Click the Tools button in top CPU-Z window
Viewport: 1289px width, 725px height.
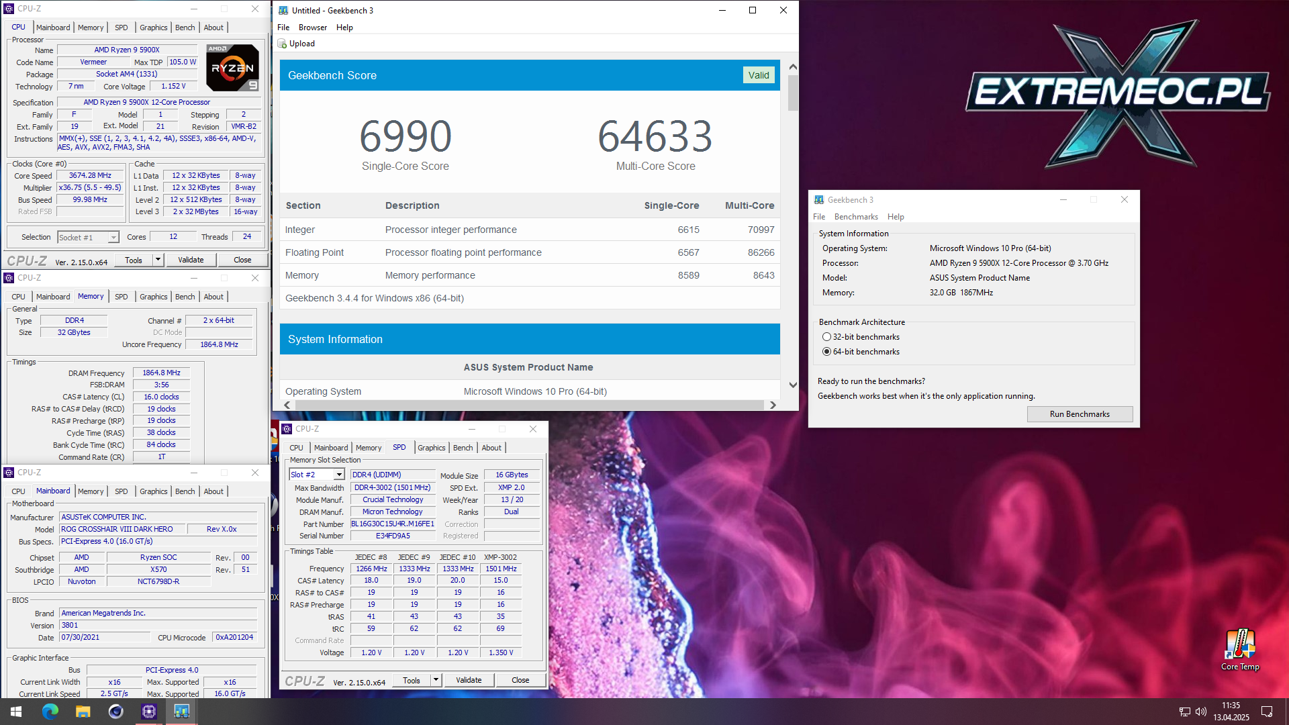point(134,260)
